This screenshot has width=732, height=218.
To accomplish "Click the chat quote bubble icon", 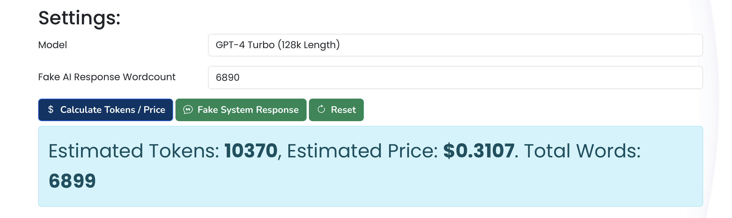I will click(188, 110).
